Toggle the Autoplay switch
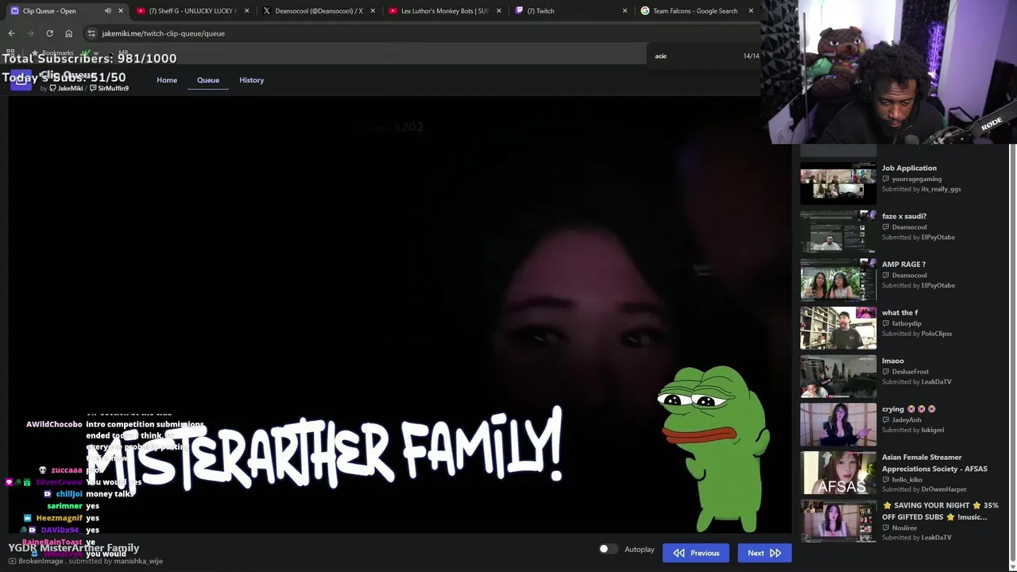Image resolution: width=1017 pixels, height=572 pixels. [x=608, y=549]
